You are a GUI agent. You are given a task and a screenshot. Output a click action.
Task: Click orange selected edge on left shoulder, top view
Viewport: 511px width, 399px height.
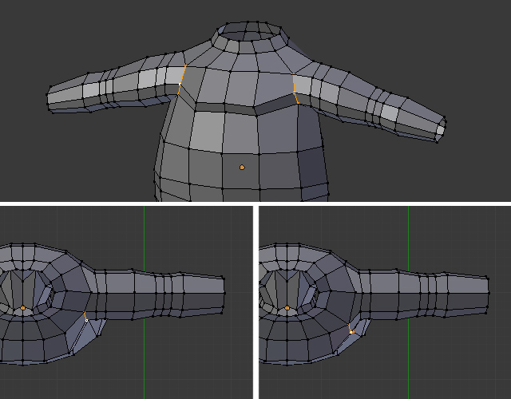[181, 80]
